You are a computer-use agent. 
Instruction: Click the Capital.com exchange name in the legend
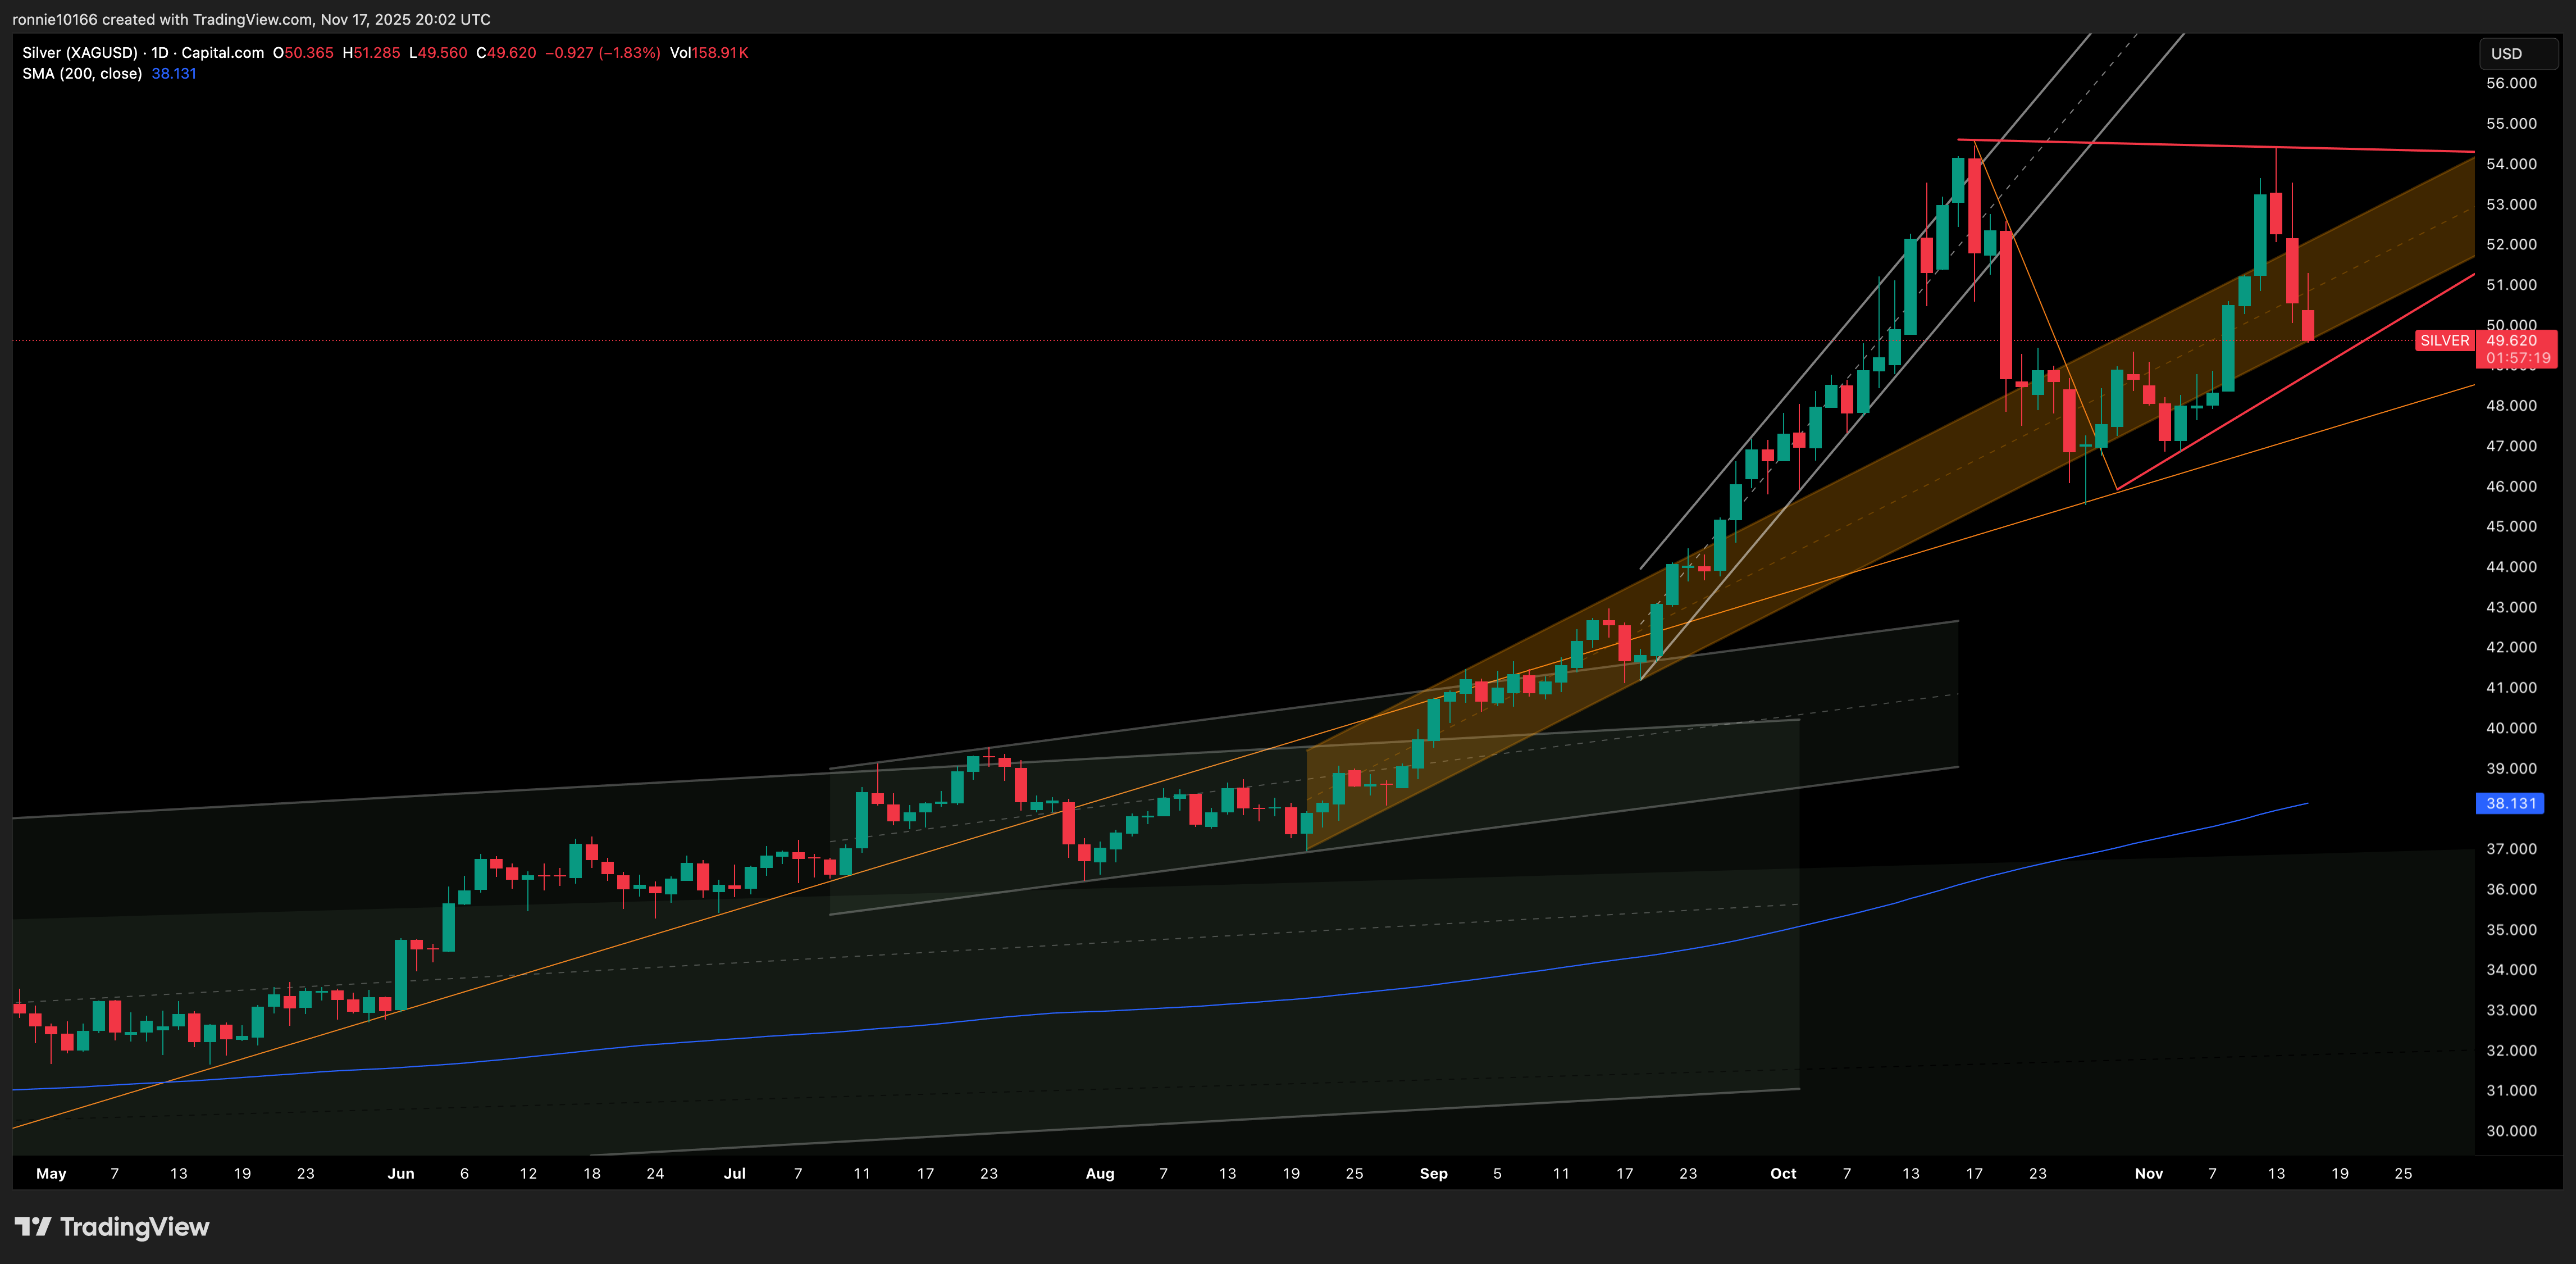point(221,53)
